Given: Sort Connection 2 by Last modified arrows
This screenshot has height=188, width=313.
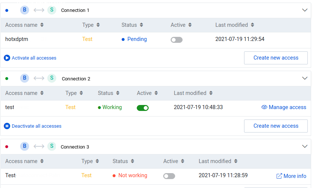Looking at the screenshot, I should click(211, 93).
